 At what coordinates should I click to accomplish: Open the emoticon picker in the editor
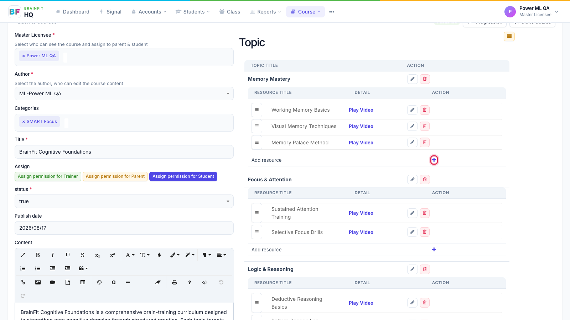click(99, 282)
